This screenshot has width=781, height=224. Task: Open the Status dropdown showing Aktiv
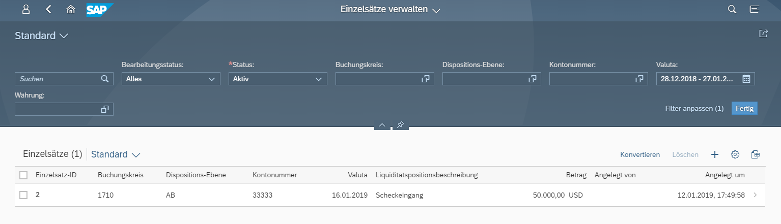pos(319,79)
